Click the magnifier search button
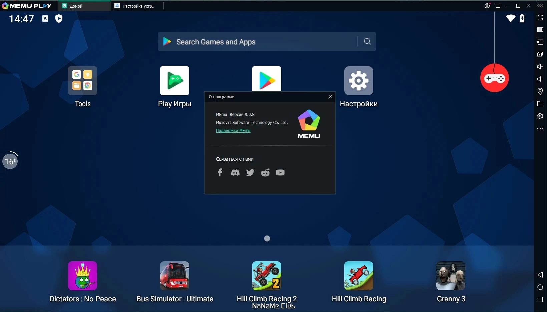Screen dimensions: 547x312 click(367, 41)
